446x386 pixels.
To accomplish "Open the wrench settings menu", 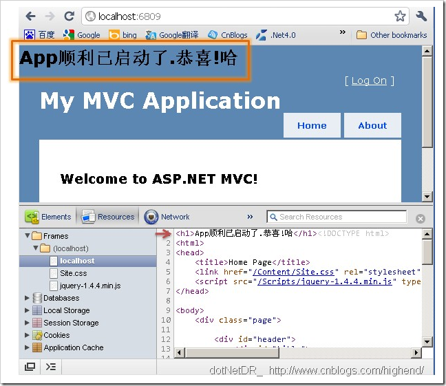I will click(421, 17).
